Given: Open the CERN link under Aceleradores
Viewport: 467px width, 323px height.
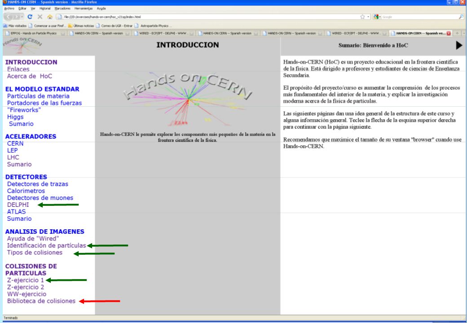Looking at the screenshot, I should point(15,144).
